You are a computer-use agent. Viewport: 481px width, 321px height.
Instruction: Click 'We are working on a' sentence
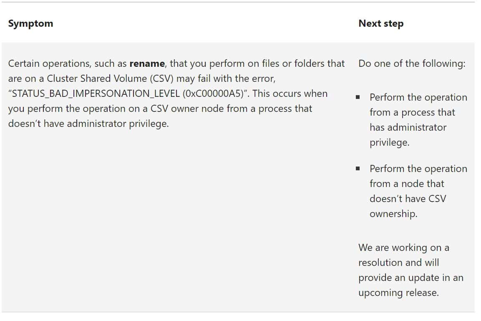tap(404, 248)
